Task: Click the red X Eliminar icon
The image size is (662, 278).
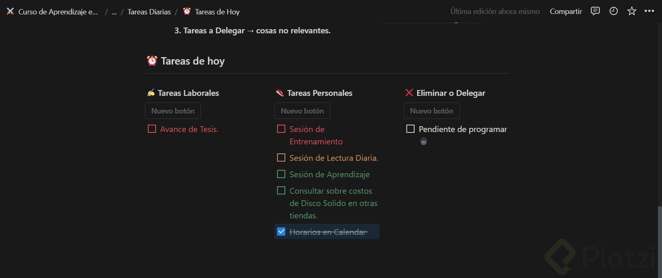Action: [409, 93]
